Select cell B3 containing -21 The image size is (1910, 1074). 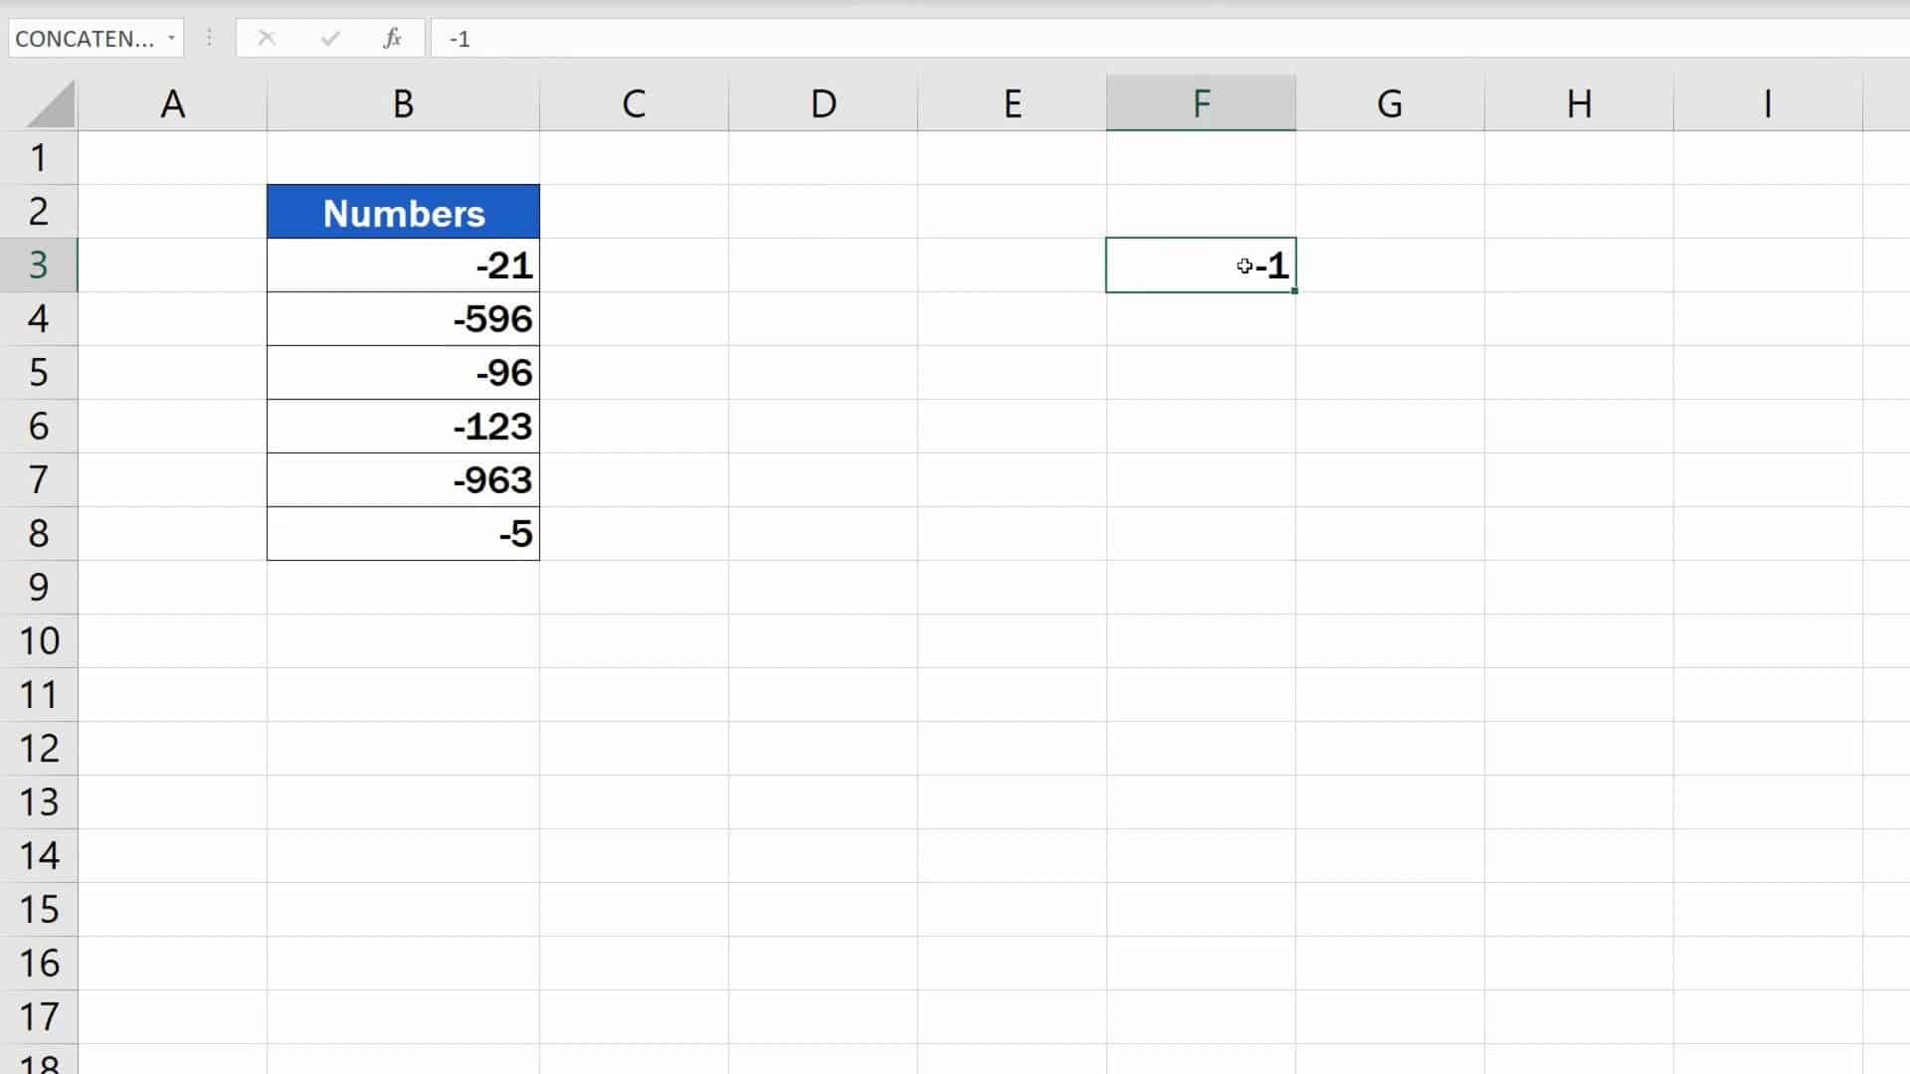coord(402,266)
